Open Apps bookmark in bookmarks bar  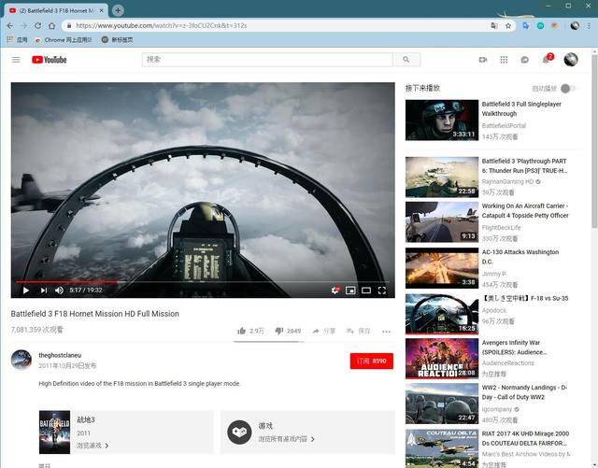coord(17,39)
